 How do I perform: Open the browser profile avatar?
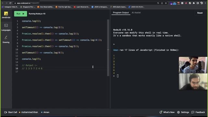(201, 3)
